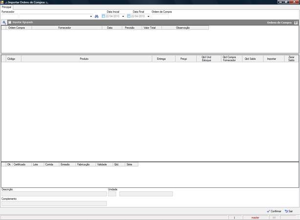Click the Qtd Saldo column header
This screenshot has width=300, height=220.
pos(253,59)
